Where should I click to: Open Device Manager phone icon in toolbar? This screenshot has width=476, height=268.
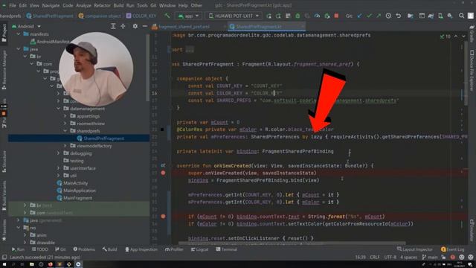tap(440, 16)
